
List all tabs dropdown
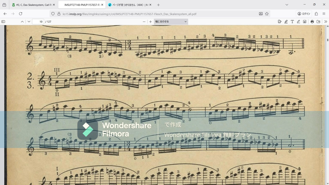point(287,4)
